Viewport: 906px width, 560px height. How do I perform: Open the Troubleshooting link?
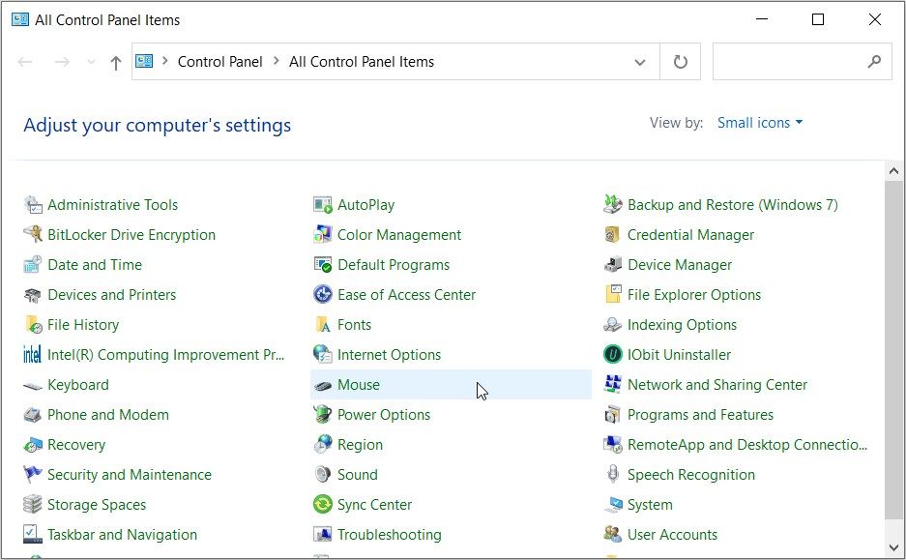point(390,535)
